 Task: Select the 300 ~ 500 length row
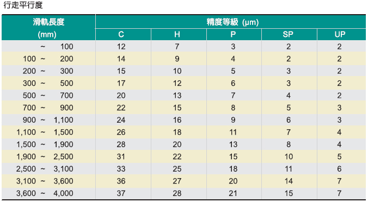[184, 83]
